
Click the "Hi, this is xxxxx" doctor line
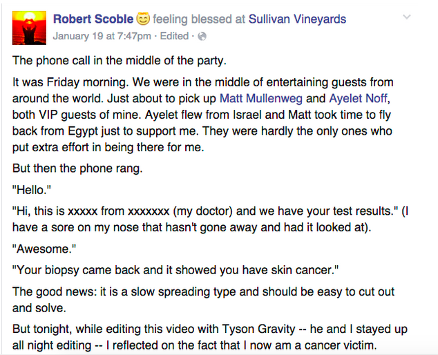(x=210, y=219)
